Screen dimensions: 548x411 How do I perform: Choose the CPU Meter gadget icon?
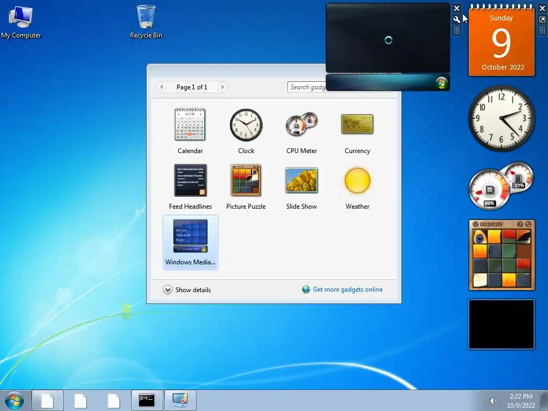(x=301, y=124)
